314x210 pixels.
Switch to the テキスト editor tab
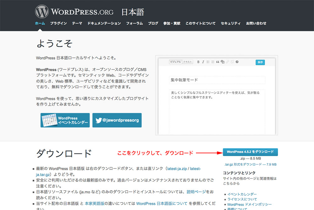click(188, 62)
